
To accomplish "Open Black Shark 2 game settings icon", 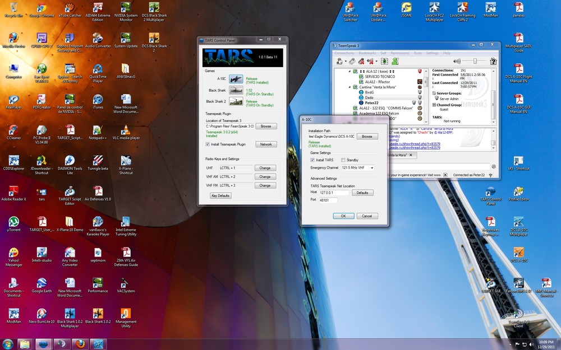I will (x=236, y=102).
